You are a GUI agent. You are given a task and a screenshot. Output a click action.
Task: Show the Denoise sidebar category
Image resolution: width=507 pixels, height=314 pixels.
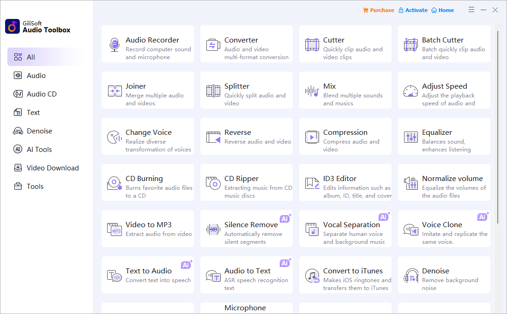[x=45, y=131]
